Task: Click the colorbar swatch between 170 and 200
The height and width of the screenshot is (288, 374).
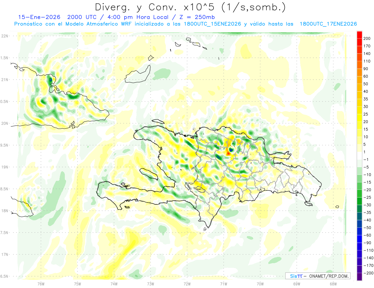Action: tap(359, 42)
